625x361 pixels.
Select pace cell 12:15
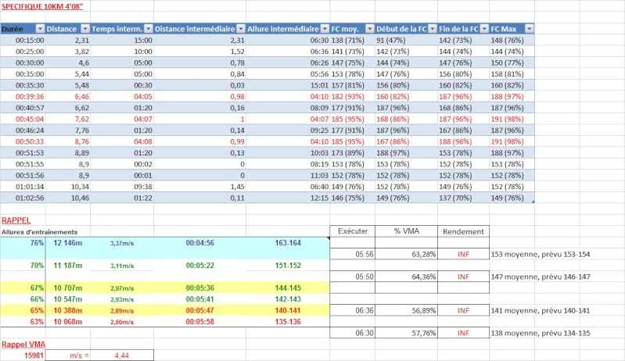click(288, 198)
